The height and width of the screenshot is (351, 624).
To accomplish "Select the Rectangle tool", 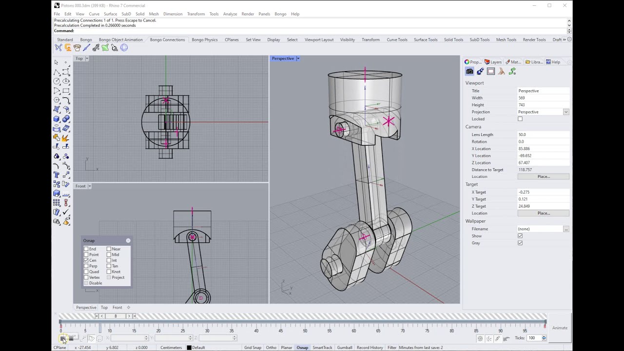I will 66,91.
